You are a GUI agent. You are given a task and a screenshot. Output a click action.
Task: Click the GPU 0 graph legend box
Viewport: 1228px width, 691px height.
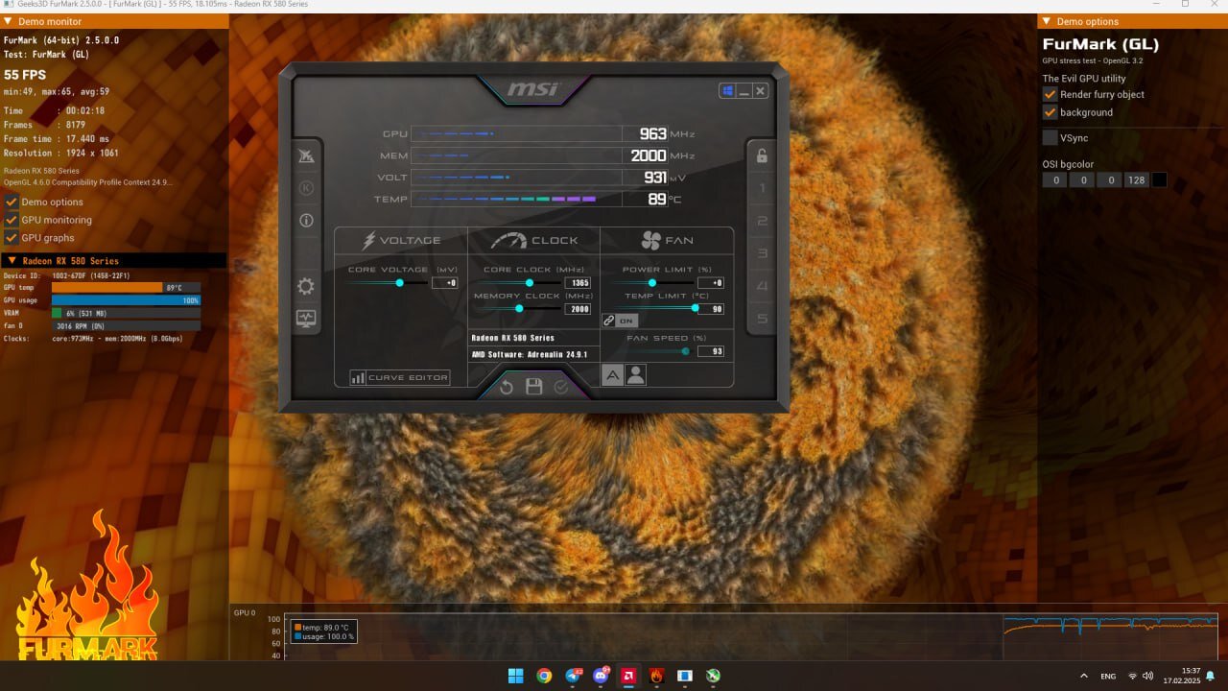(324, 631)
